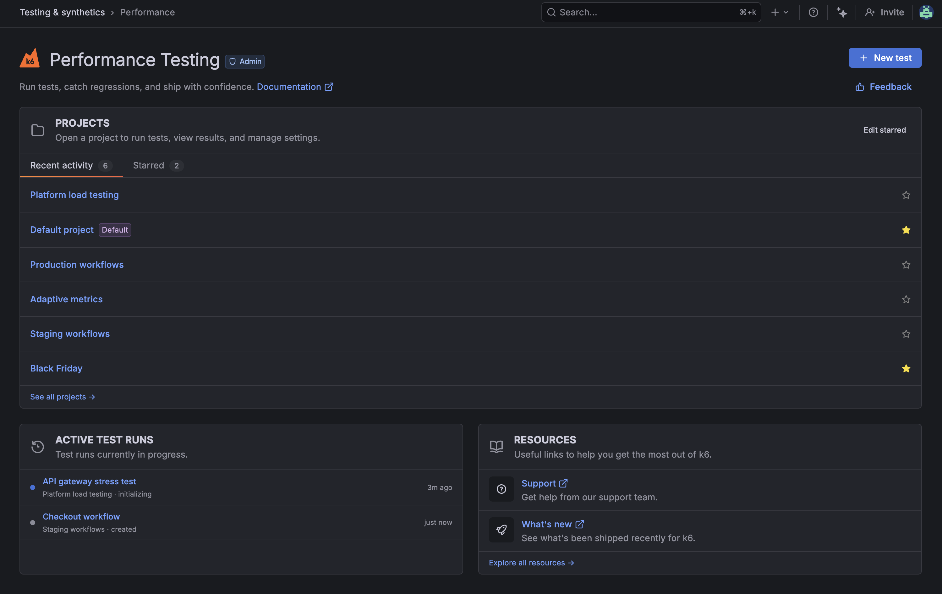Open the Documentation link
Viewport: 942px width, 594px height.
click(x=295, y=86)
